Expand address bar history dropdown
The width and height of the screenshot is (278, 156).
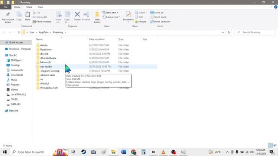click(223, 32)
